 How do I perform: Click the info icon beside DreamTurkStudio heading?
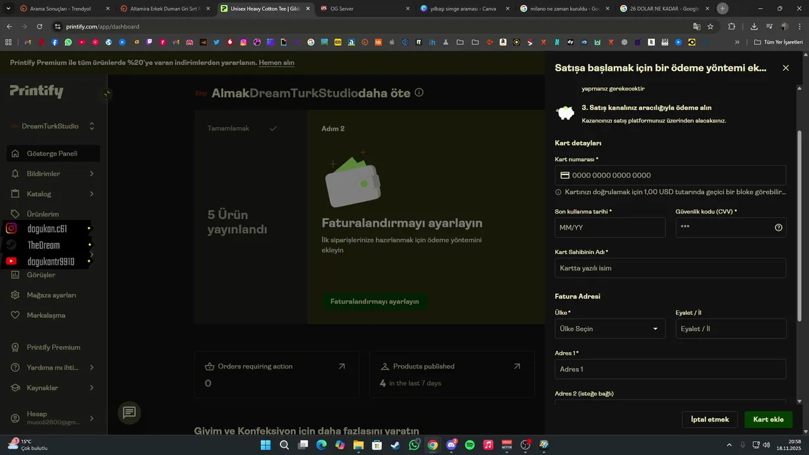(419, 92)
